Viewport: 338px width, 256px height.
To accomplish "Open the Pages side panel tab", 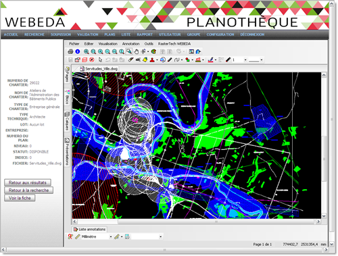I will pyautogui.click(x=67, y=74).
